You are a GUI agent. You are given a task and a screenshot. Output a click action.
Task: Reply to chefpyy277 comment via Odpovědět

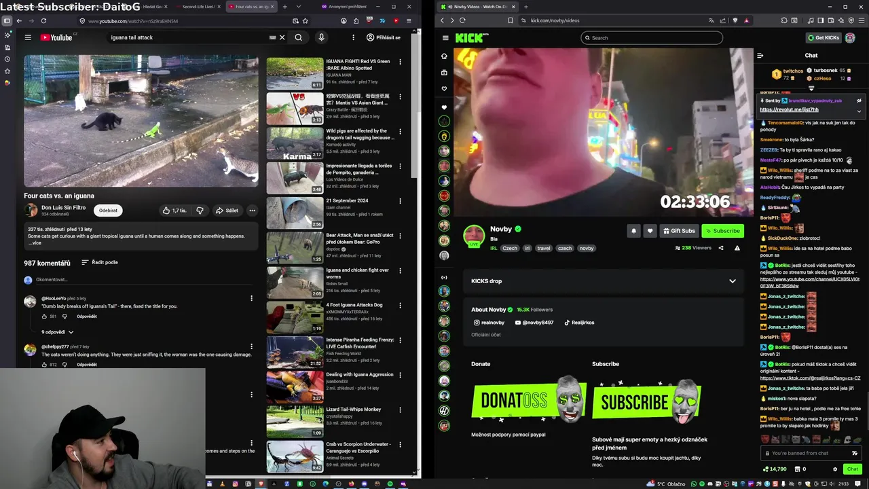(x=87, y=365)
